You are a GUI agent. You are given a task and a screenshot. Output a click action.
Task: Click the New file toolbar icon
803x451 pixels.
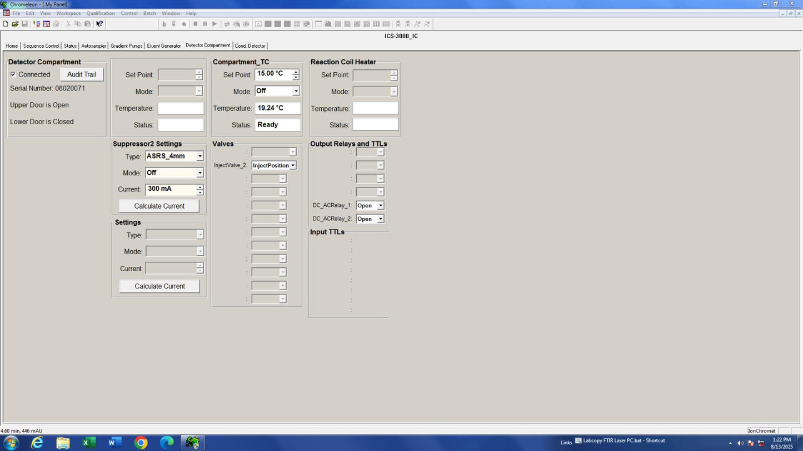click(x=6, y=24)
